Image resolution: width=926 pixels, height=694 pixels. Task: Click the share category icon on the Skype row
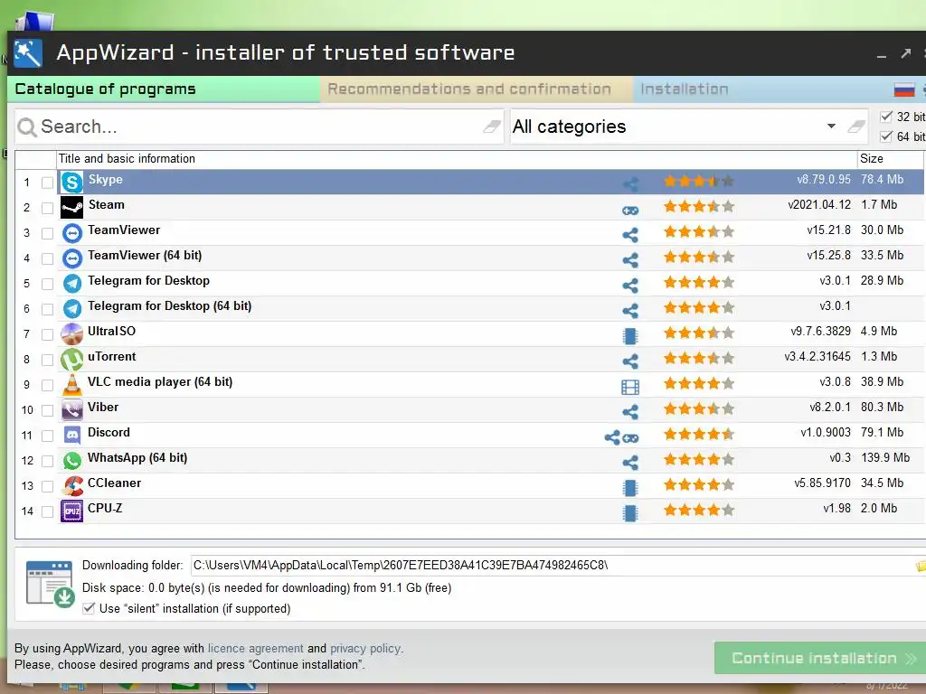pos(630,184)
